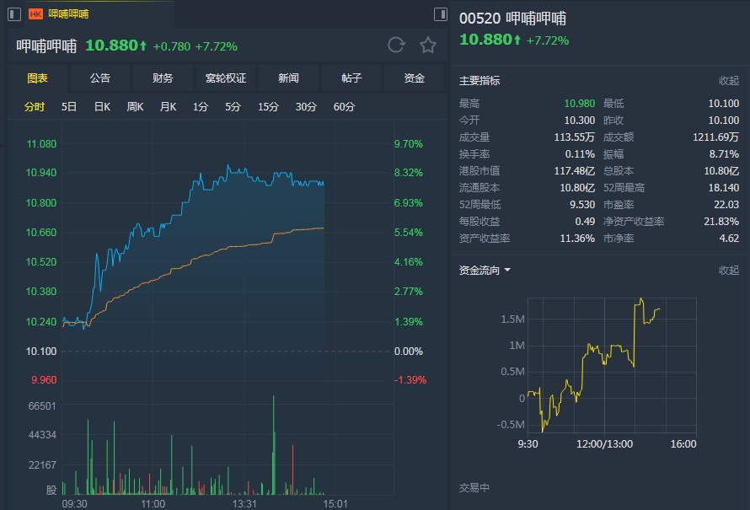
Task: Open the 资金 tab
Action: point(414,78)
